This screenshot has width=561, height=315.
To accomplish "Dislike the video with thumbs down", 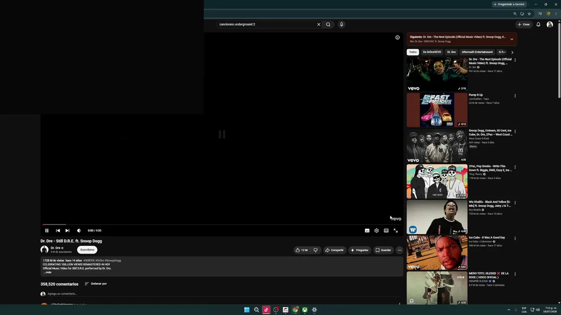I will (x=316, y=250).
